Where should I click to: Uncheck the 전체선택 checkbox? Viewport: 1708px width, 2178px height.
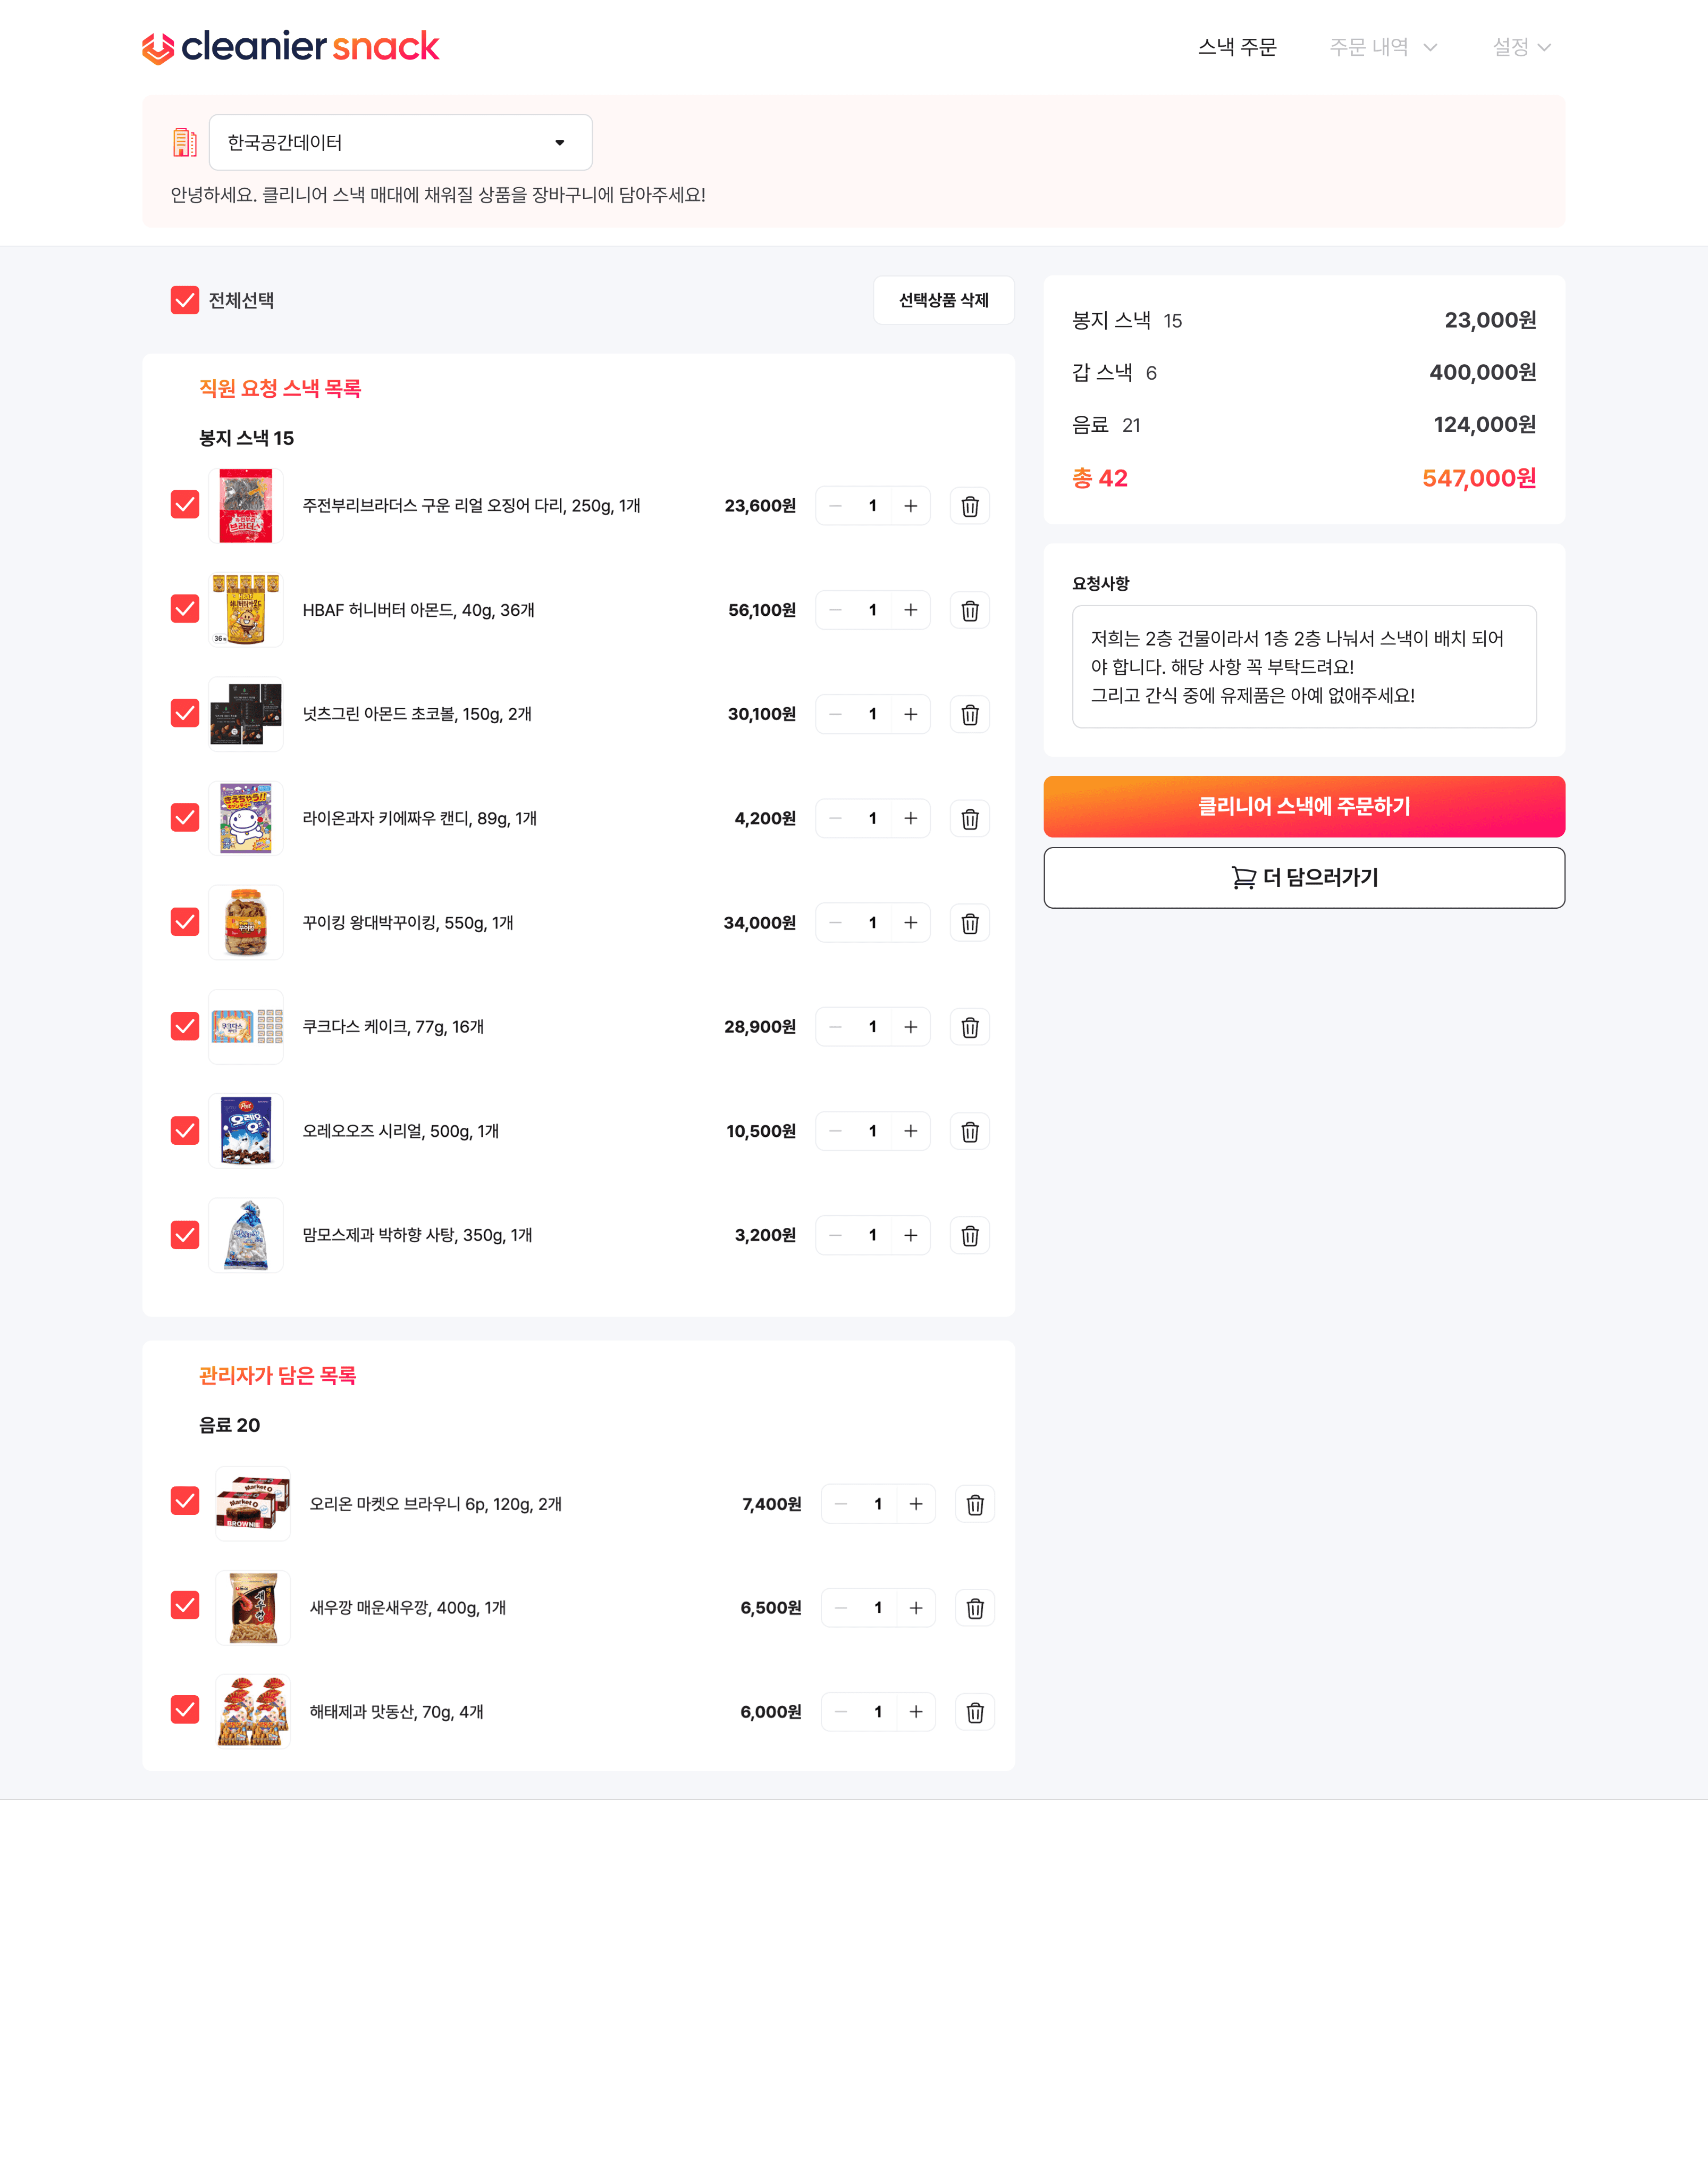coord(185,300)
